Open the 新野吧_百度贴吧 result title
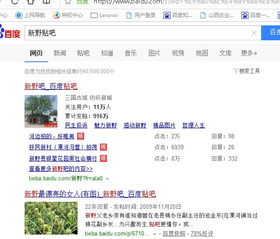Viewport: 280px width, 239px height. coord(51,86)
